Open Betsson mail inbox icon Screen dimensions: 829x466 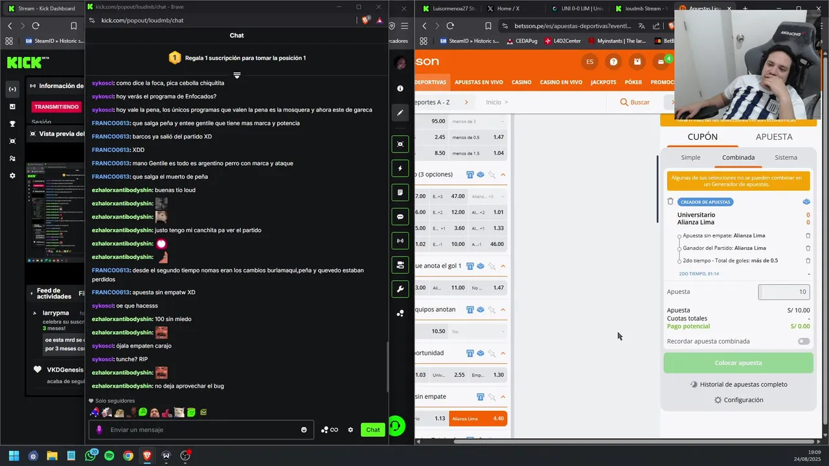[x=661, y=62]
